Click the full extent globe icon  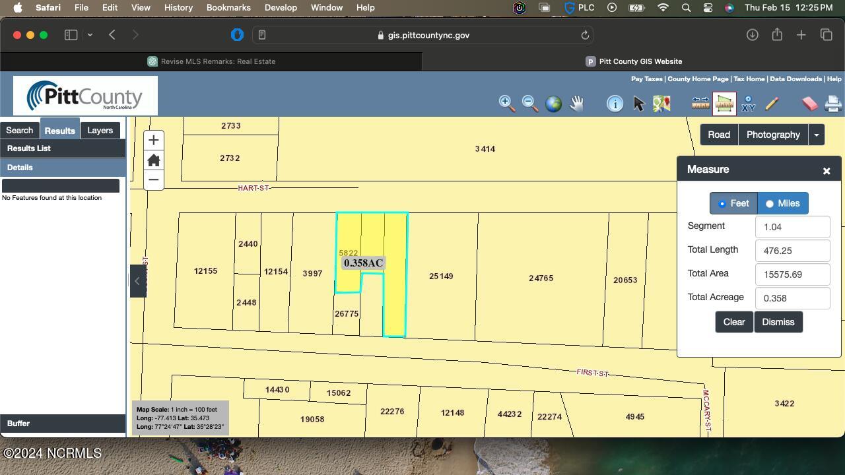coord(553,103)
